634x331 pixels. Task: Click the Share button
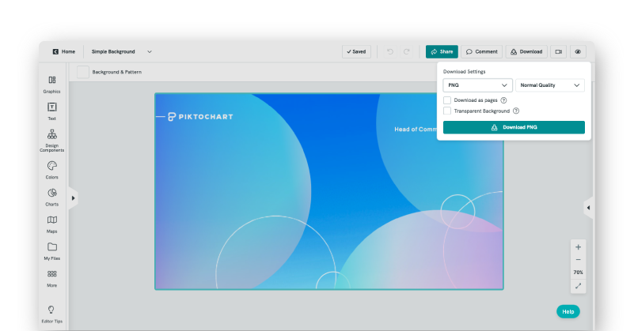tap(442, 51)
